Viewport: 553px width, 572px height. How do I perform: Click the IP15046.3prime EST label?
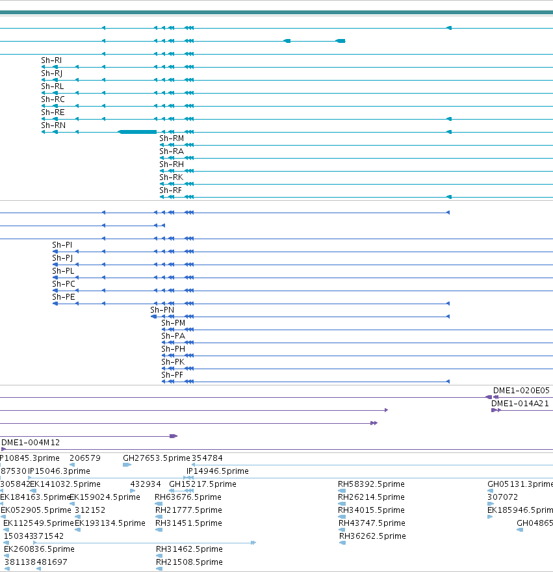pyautogui.click(x=59, y=471)
